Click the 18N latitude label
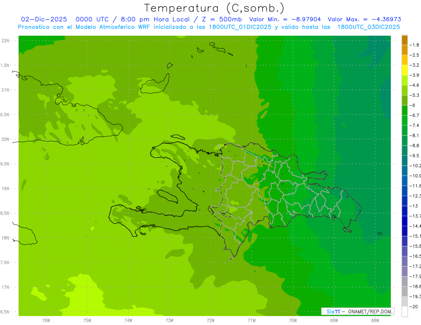Image resolution: width=421 pixels, height=325 pixels. click(x=5, y=238)
